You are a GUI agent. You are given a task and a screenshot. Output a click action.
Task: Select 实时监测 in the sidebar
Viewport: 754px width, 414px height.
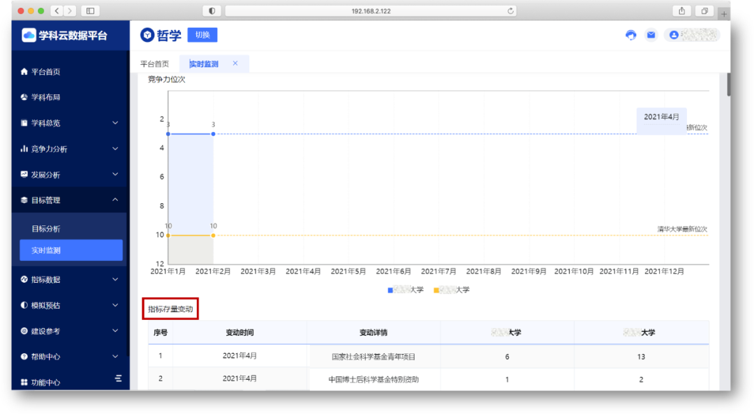[x=71, y=250]
